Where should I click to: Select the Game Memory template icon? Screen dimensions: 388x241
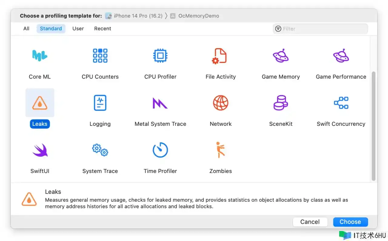pos(281,56)
